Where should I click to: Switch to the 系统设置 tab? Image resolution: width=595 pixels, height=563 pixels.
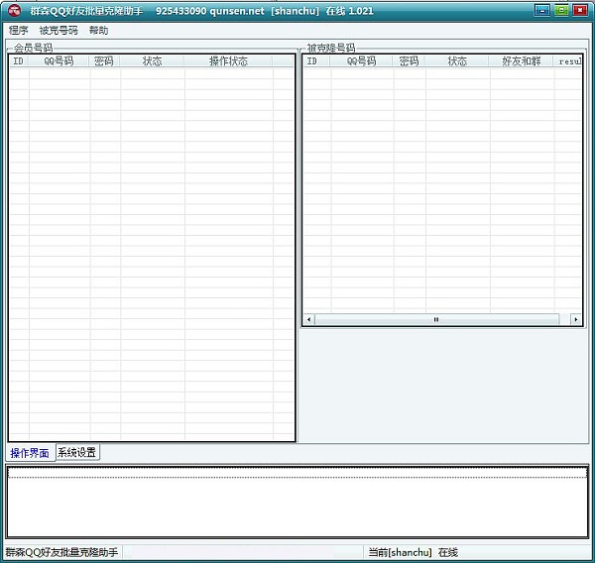tap(77, 453)
